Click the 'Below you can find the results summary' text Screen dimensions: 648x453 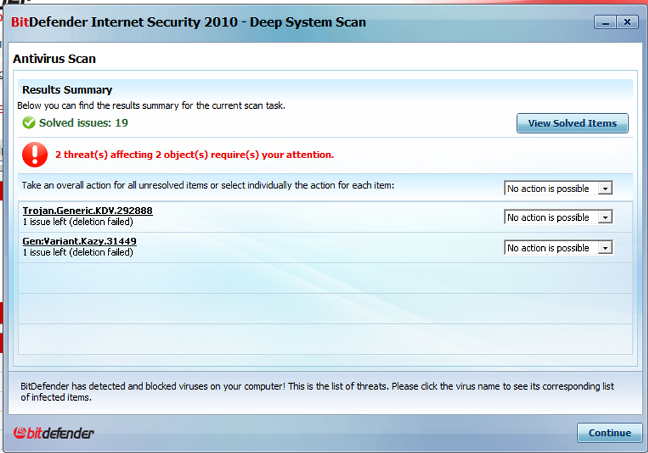coord(151,105)
